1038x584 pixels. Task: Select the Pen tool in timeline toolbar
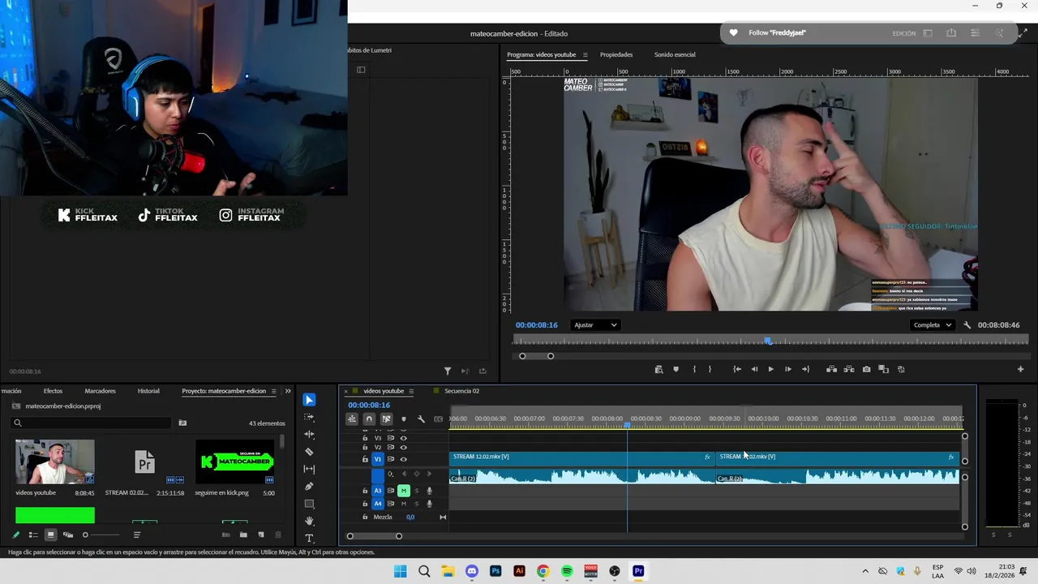[309, 486]
